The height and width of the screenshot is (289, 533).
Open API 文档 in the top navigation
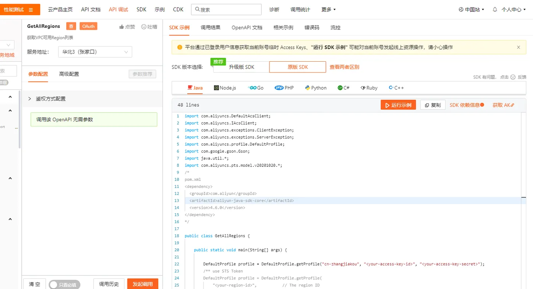click(91, 10)
